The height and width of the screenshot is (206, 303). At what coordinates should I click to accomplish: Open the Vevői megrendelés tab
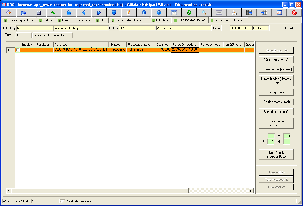[x=19, y=20]
